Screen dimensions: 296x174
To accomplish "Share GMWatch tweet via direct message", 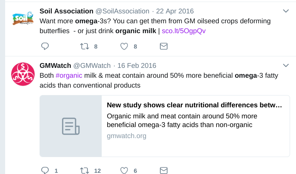I will coord(163,170).
